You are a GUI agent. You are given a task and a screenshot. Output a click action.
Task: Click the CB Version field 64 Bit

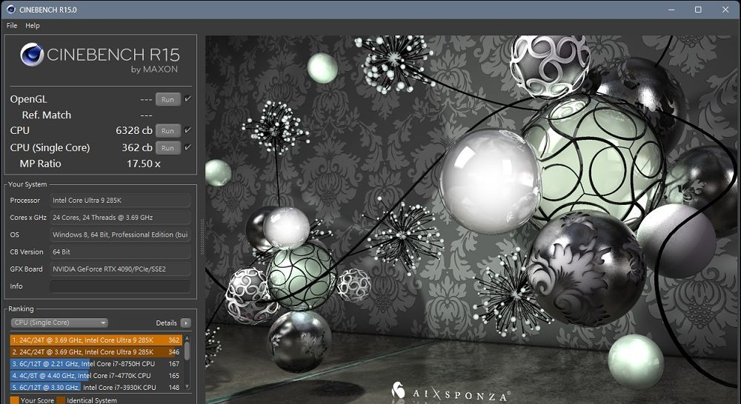tap(120, 252)
